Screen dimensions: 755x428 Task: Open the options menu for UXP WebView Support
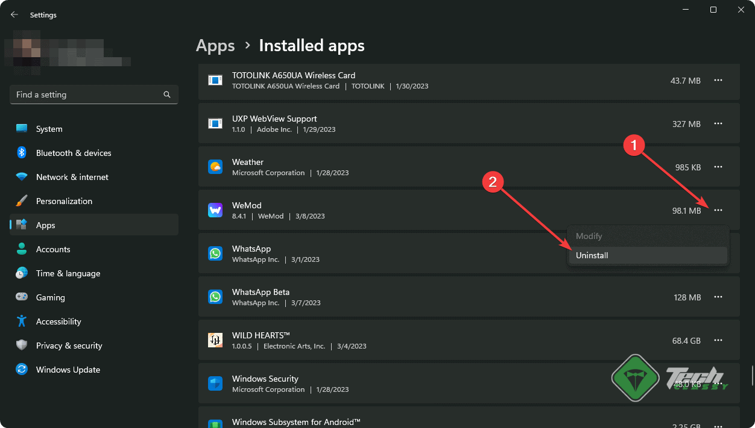click(718, 123)
